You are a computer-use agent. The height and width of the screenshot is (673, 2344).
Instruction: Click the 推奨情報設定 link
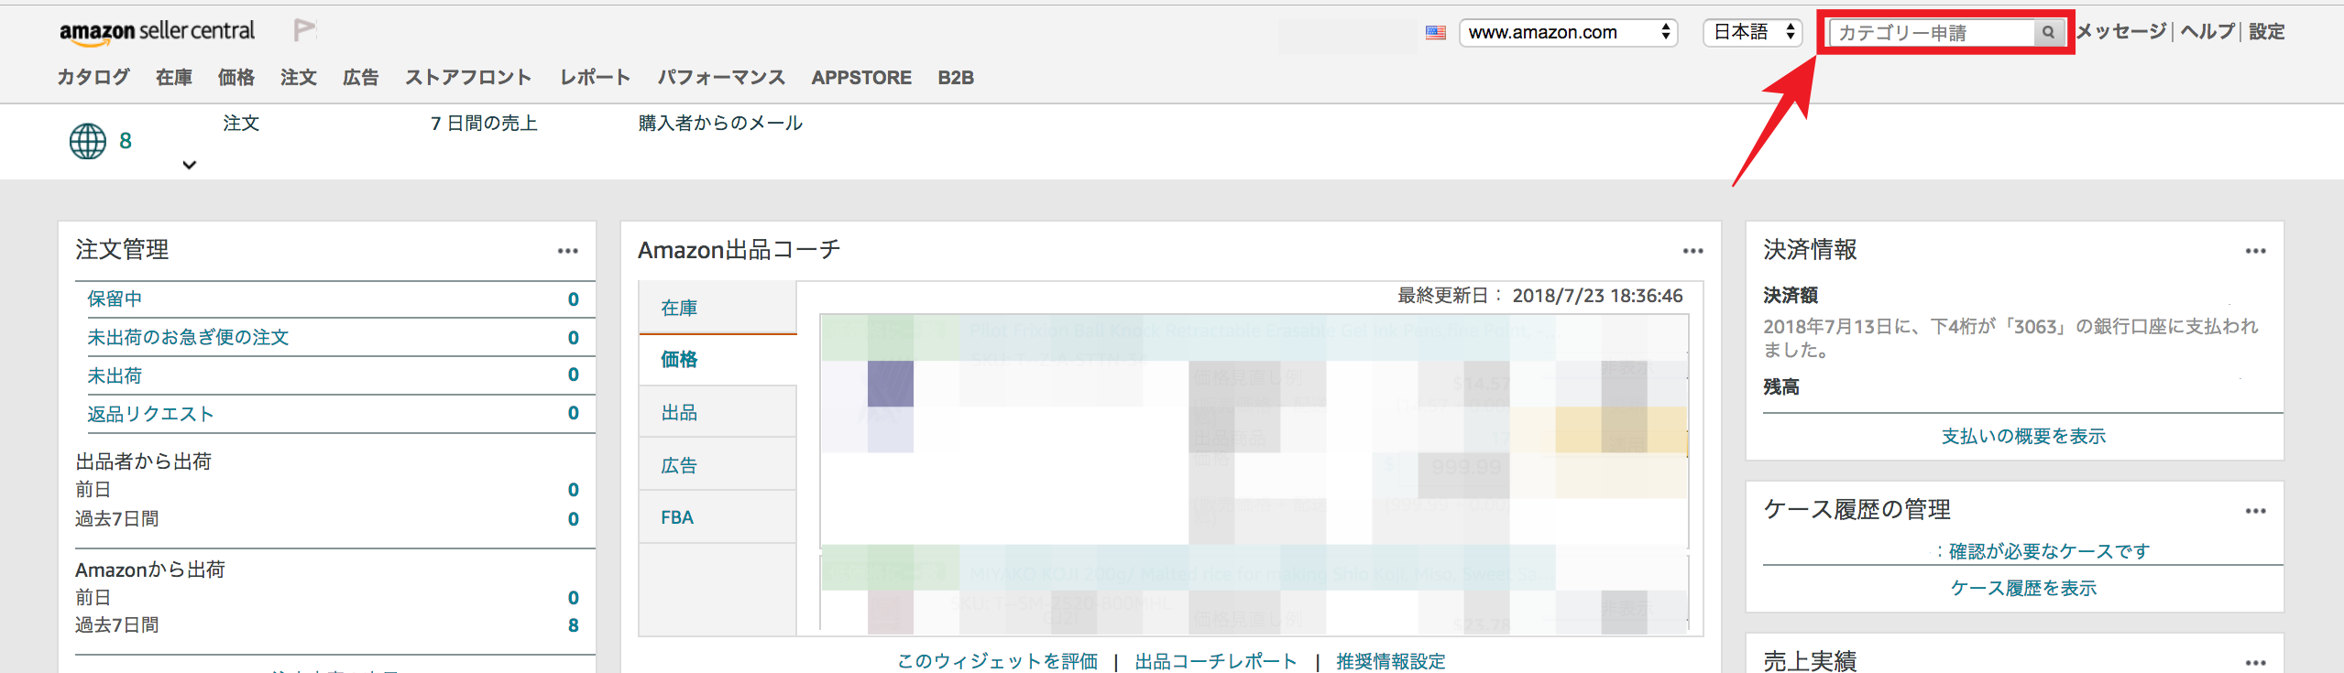tap(1391, 661)
